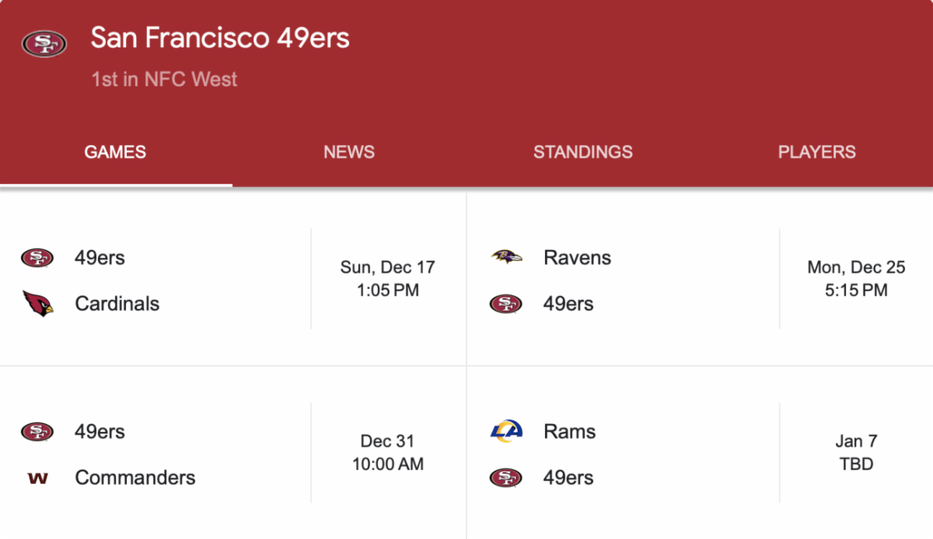Click the Cardinals team logo
933x539 pixels.
(x=37, y=304)
